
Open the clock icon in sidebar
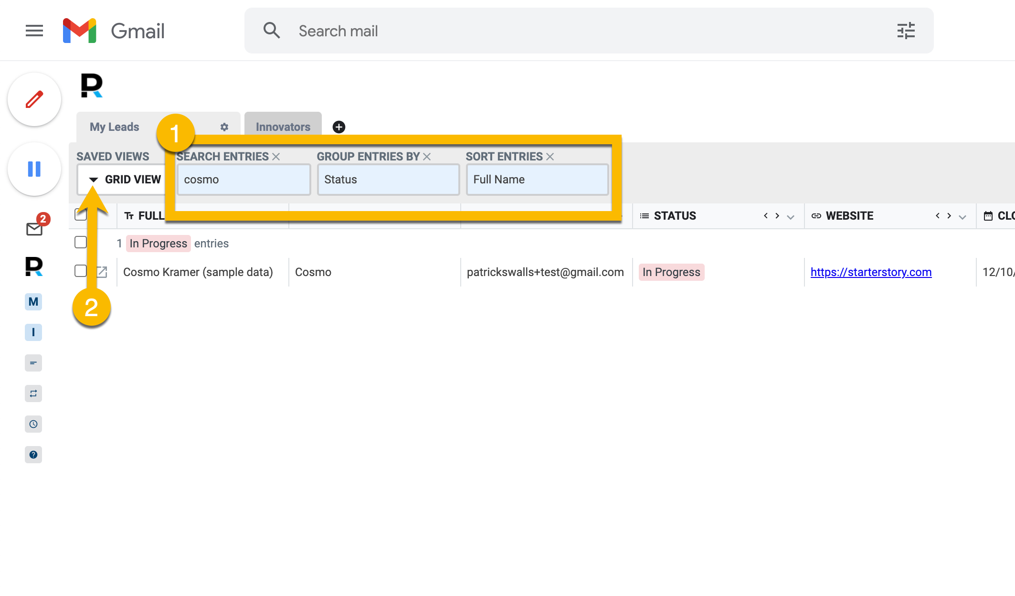point(33,424)
